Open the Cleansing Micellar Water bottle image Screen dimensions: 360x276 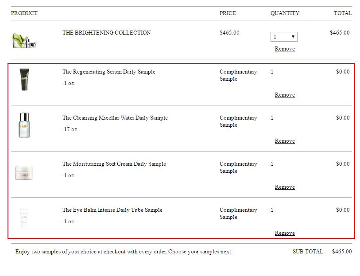click(24, 125)
